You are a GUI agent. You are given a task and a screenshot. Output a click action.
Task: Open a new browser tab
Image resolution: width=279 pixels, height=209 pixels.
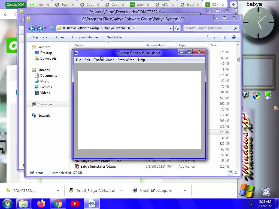pyautogui.click(x=233, y=5)
